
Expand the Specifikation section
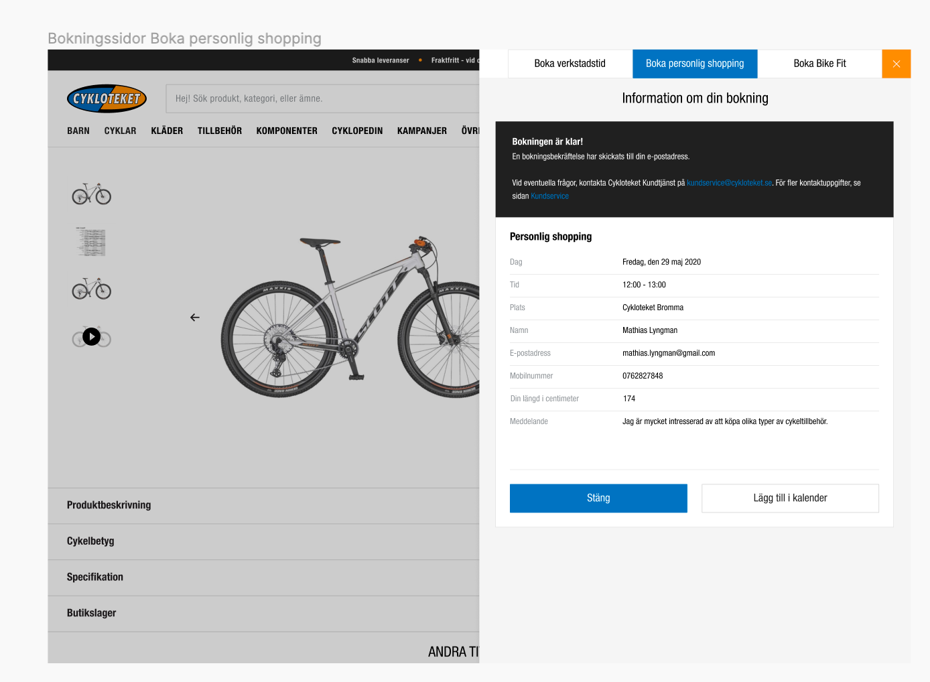pyautogui.click(x=263, y=577)
